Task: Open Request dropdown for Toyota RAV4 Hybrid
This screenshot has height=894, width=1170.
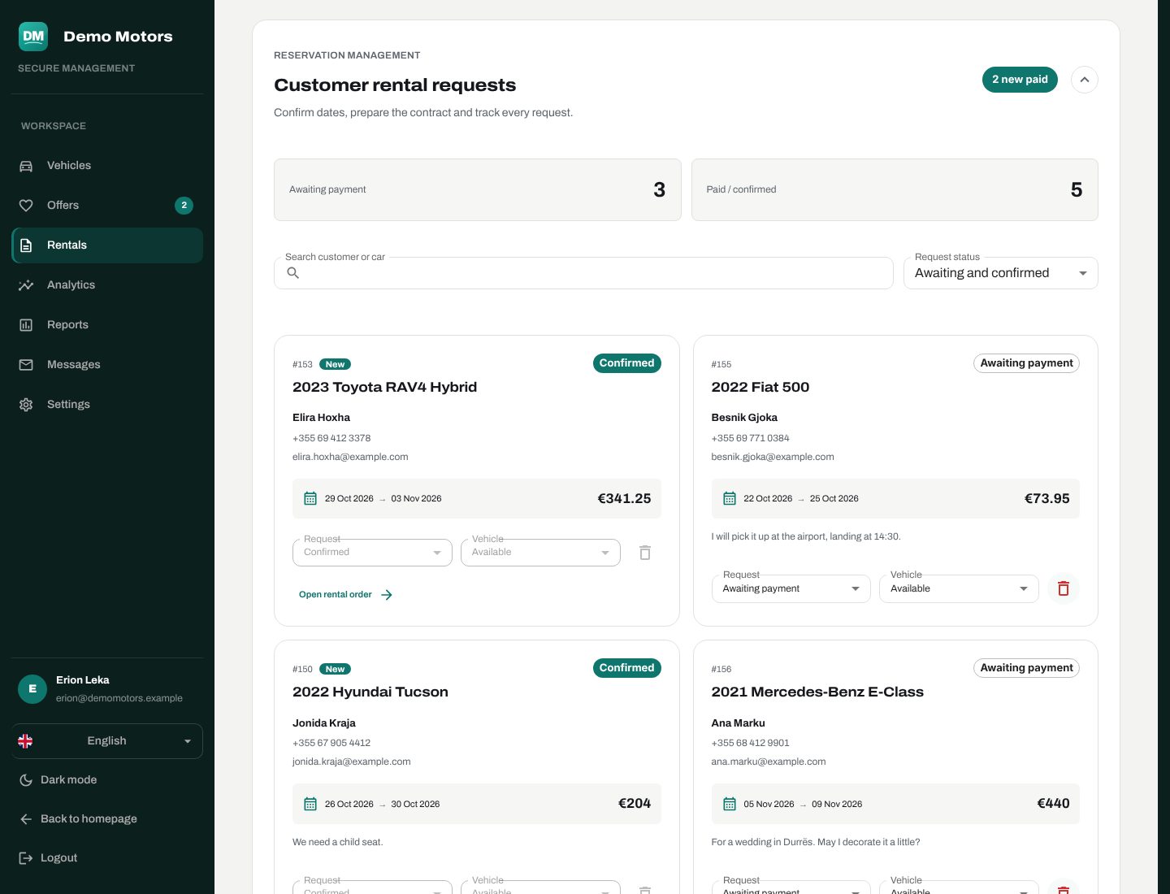Action: pyautogui.click(x=372, y=553)
